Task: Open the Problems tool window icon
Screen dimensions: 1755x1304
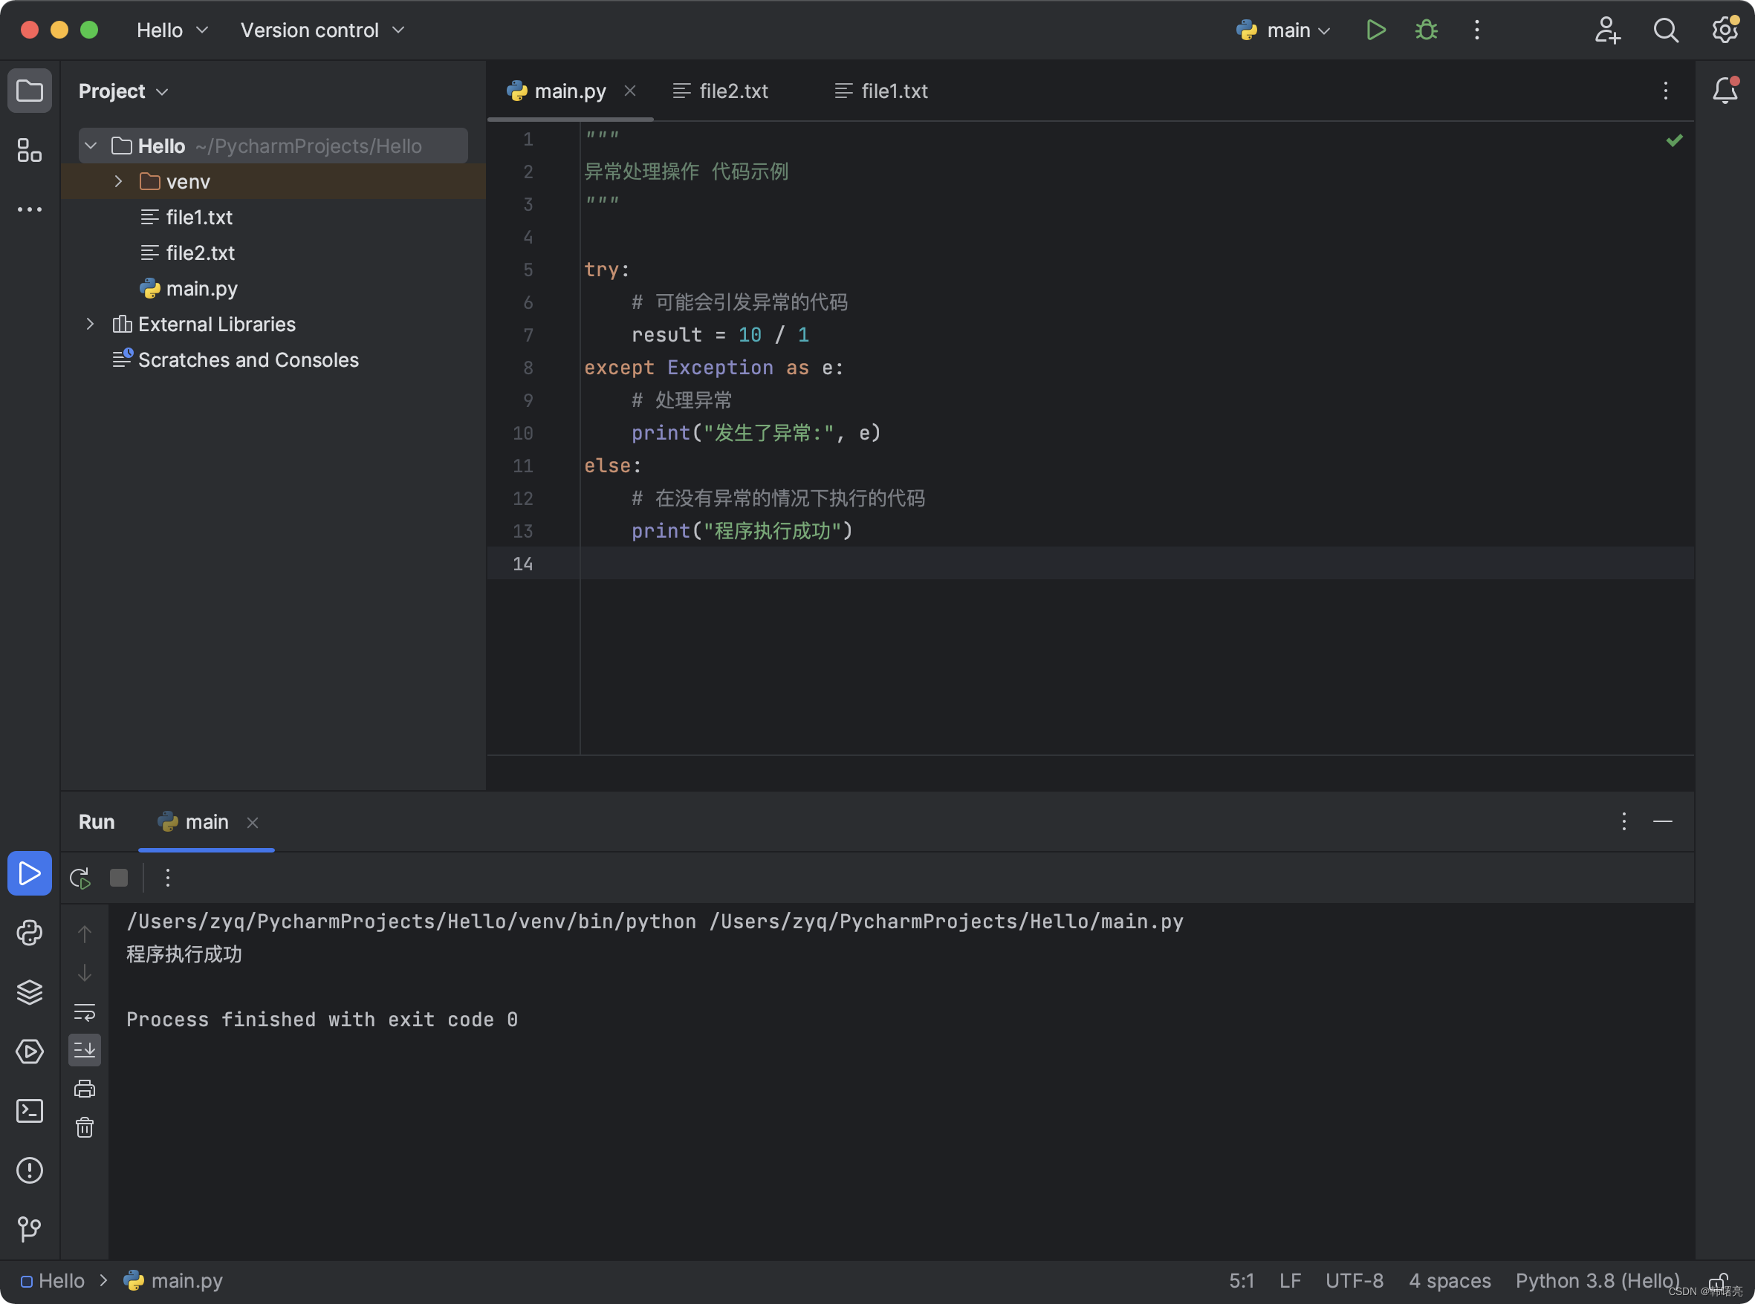Action: click(29, 1170)
